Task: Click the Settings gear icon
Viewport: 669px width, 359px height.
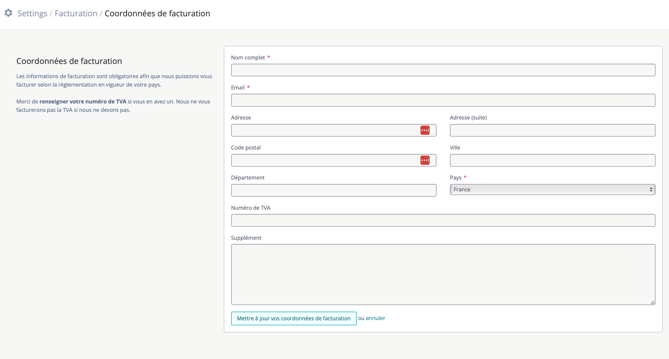Action: [8, 13]
